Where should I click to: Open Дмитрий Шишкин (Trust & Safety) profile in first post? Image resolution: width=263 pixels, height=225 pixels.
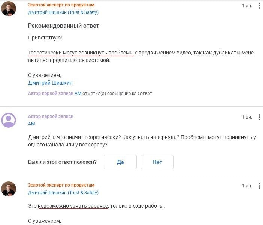tap(63, 12)
